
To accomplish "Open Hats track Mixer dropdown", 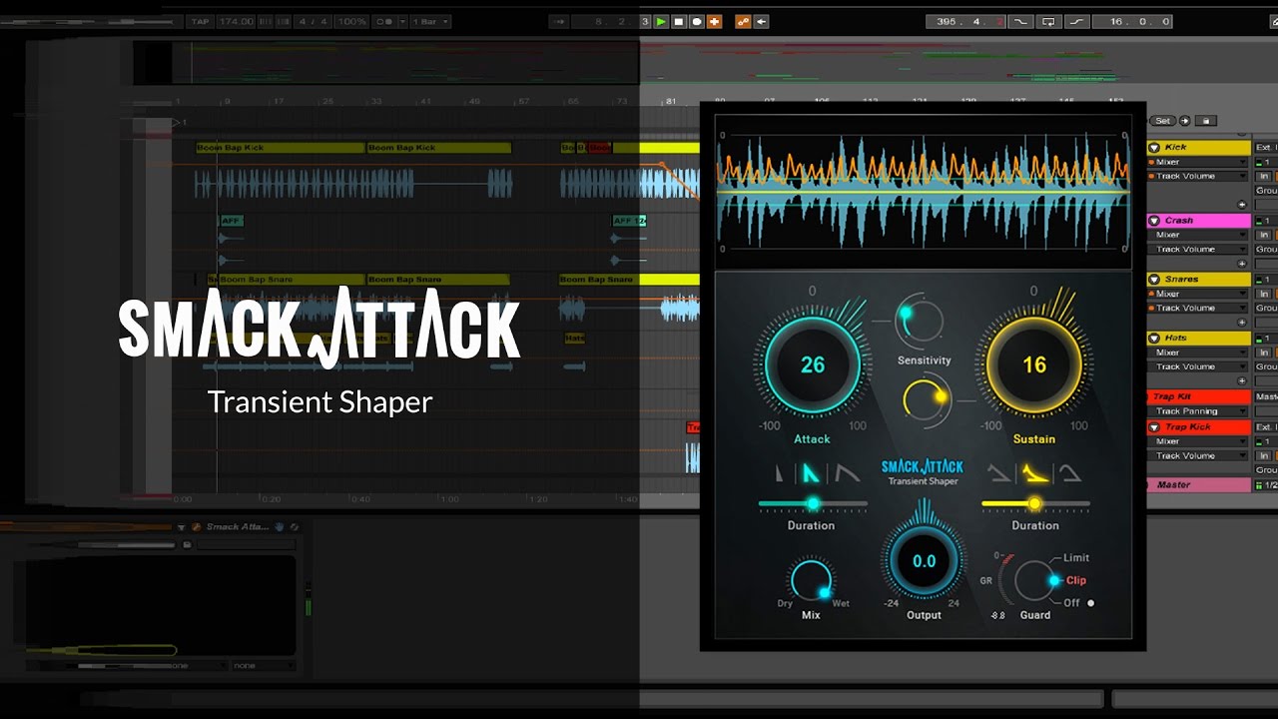I will coord(1199,353).
